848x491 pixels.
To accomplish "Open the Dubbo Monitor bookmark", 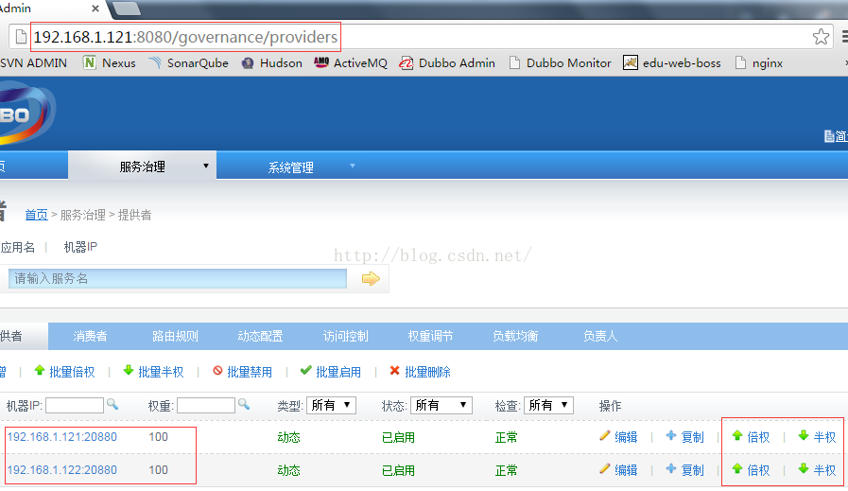I will click(561, 62).
